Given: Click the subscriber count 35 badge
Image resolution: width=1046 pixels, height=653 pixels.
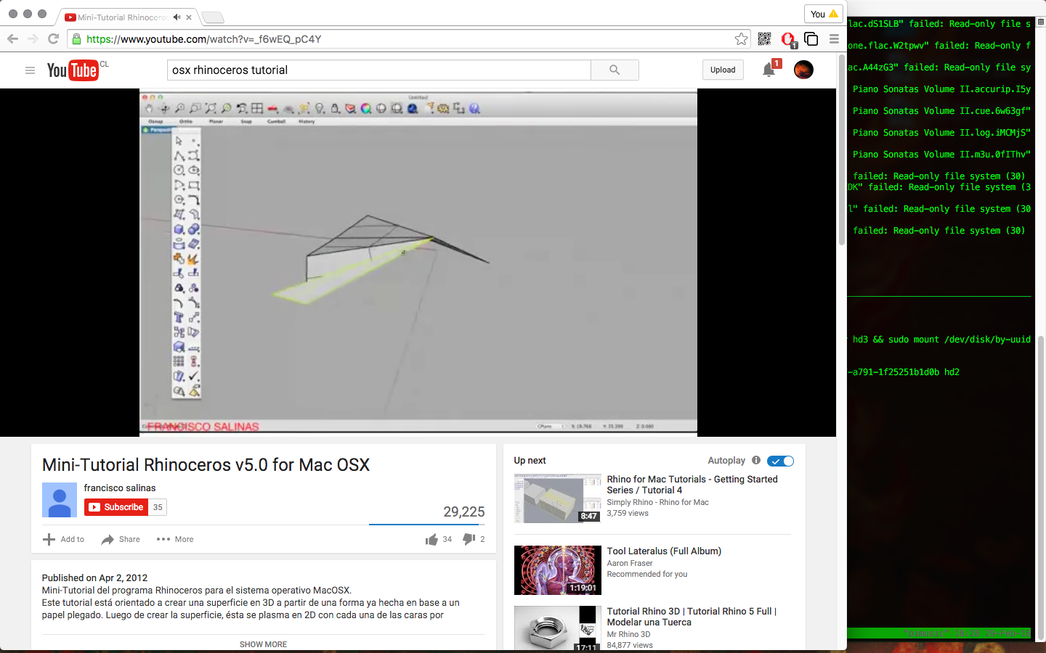Looking at the screenshot, I should click(158, 507).
